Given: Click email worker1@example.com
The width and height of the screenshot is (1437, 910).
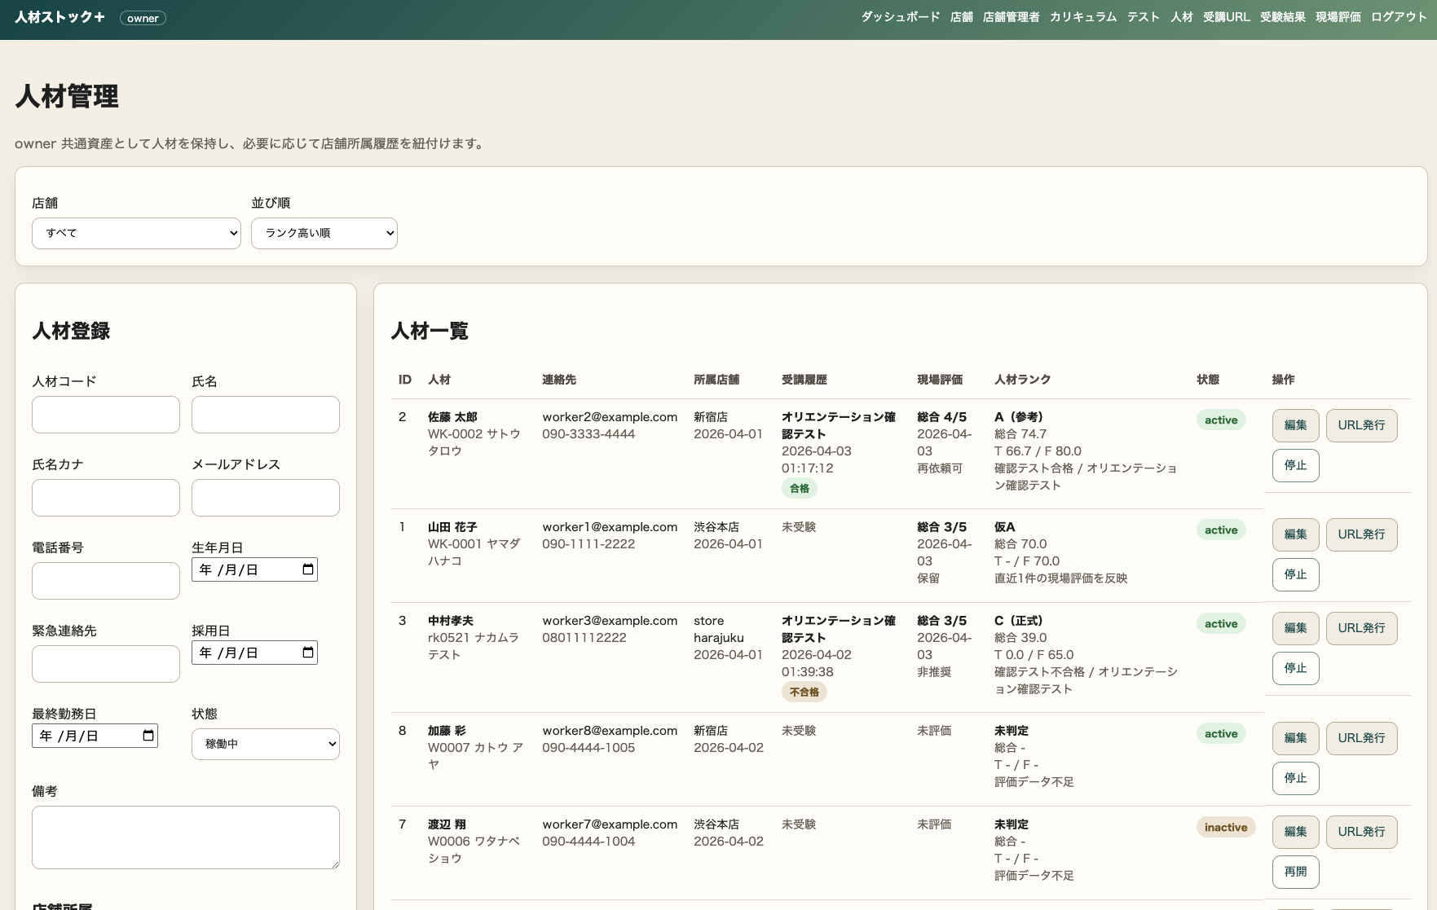Looking at the screenshot, I should click(x=610, y=527).
